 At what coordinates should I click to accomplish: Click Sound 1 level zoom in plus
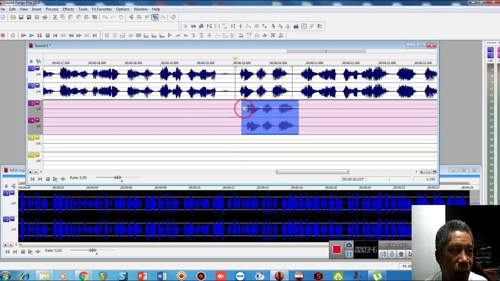30,172
